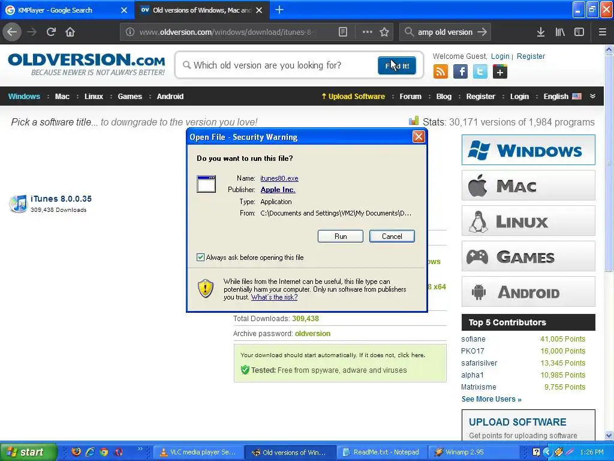Click the page scrollbar down arrow

click(x=609, y=436)
